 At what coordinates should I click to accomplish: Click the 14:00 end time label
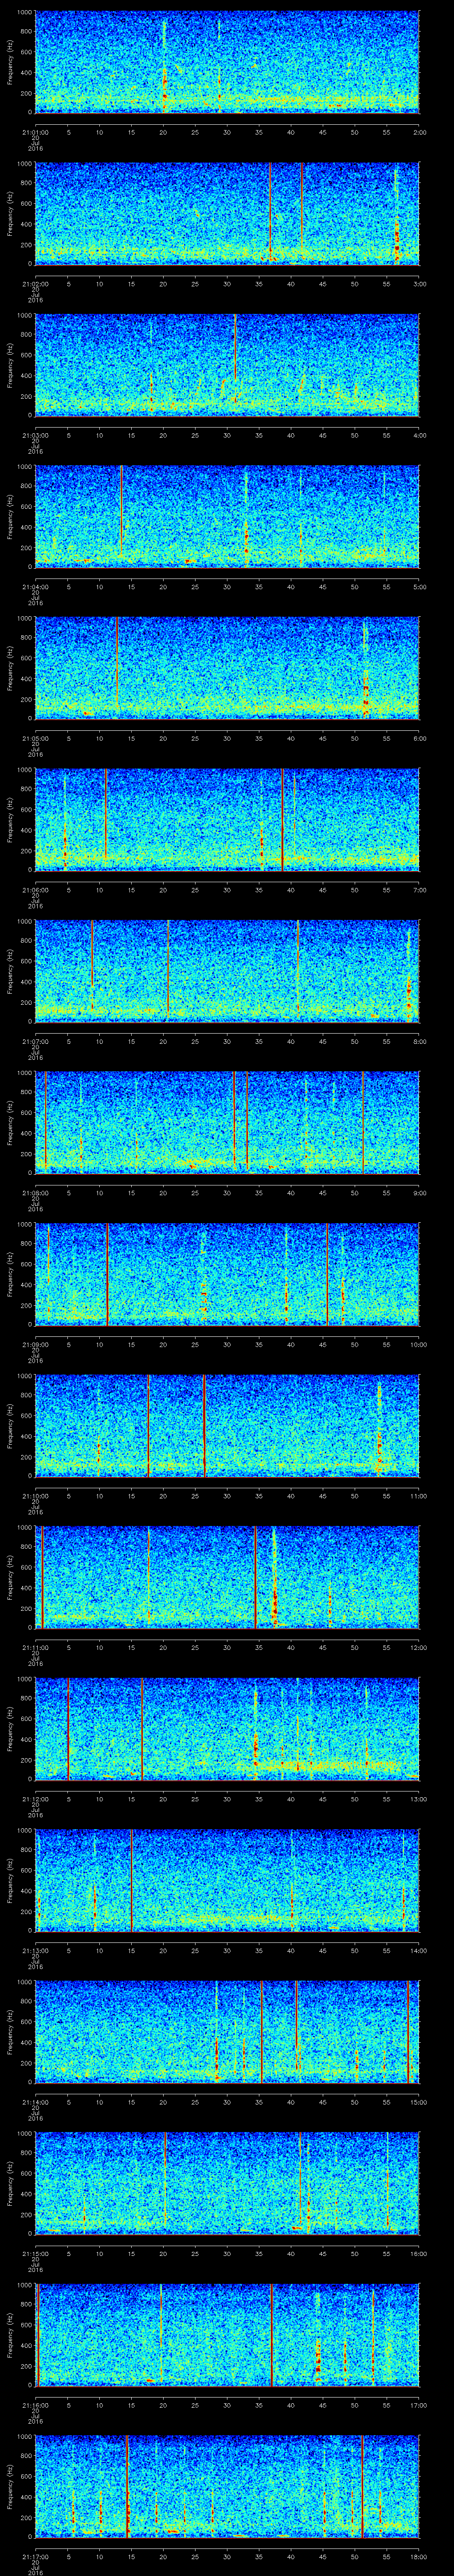point(418,1950)
